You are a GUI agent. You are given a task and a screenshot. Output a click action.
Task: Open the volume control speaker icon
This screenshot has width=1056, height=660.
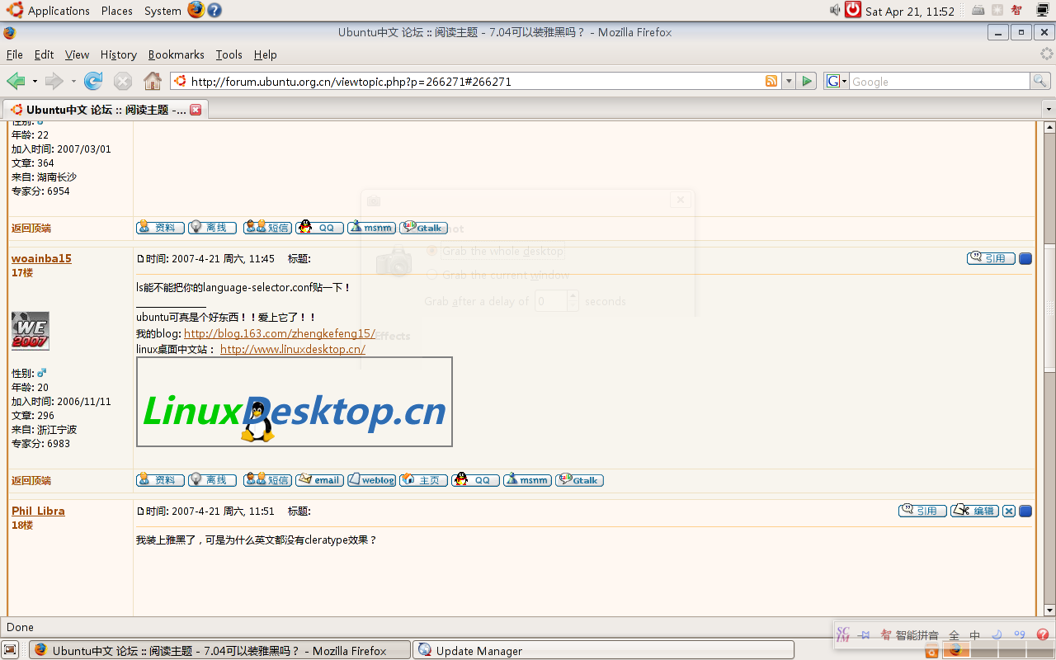pos(835,10)
